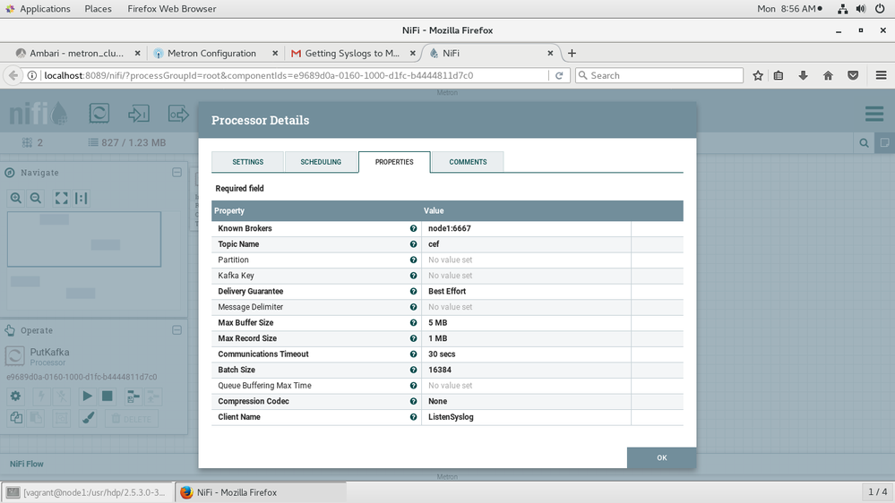
Task: Collapse the Operate panel
Action: point(177,330)
